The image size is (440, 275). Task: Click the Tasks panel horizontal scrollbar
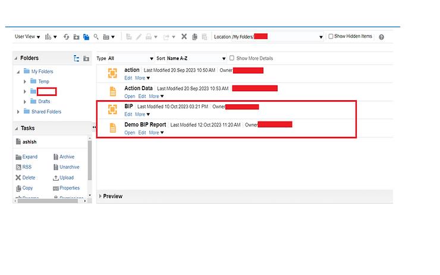pyautogui.click(x=48, y=201)
